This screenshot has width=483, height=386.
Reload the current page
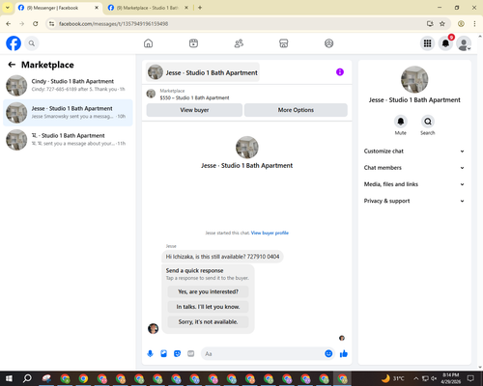[36, 24]
